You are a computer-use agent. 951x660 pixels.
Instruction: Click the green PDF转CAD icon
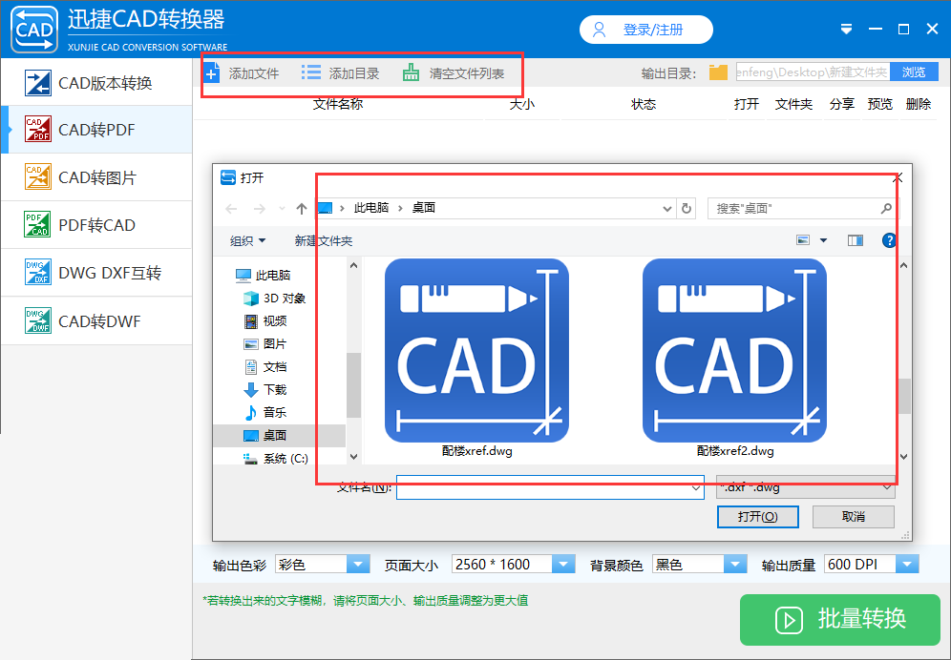tap(37, 224)
